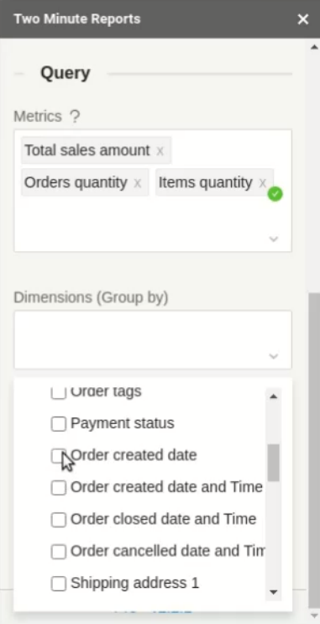Click the dimension list scrollbar thumb
Viewport: 320px width, 624px height.
[274, 463]
